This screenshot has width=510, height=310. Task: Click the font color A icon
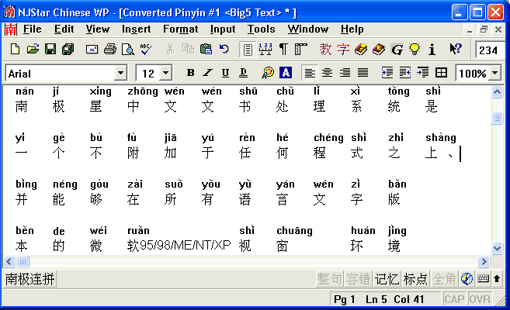click(x=286, y=72)
